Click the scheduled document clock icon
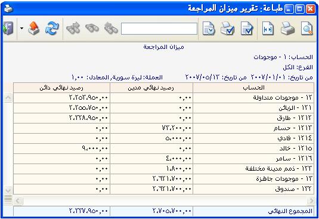319x219 pixels. pos(209,29)
